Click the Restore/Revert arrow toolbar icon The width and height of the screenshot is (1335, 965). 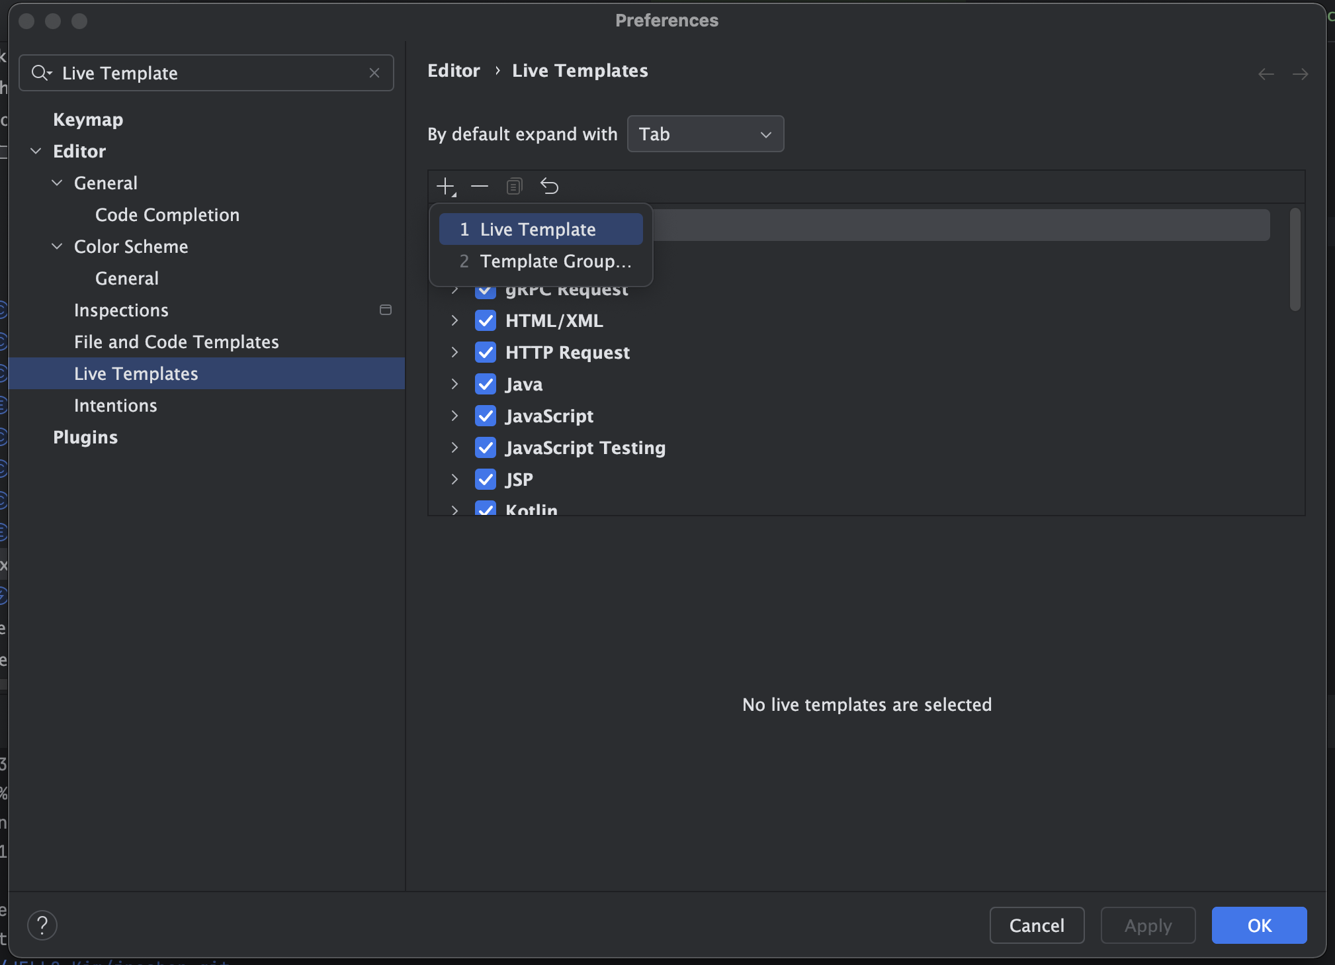[x=549, y=187]
